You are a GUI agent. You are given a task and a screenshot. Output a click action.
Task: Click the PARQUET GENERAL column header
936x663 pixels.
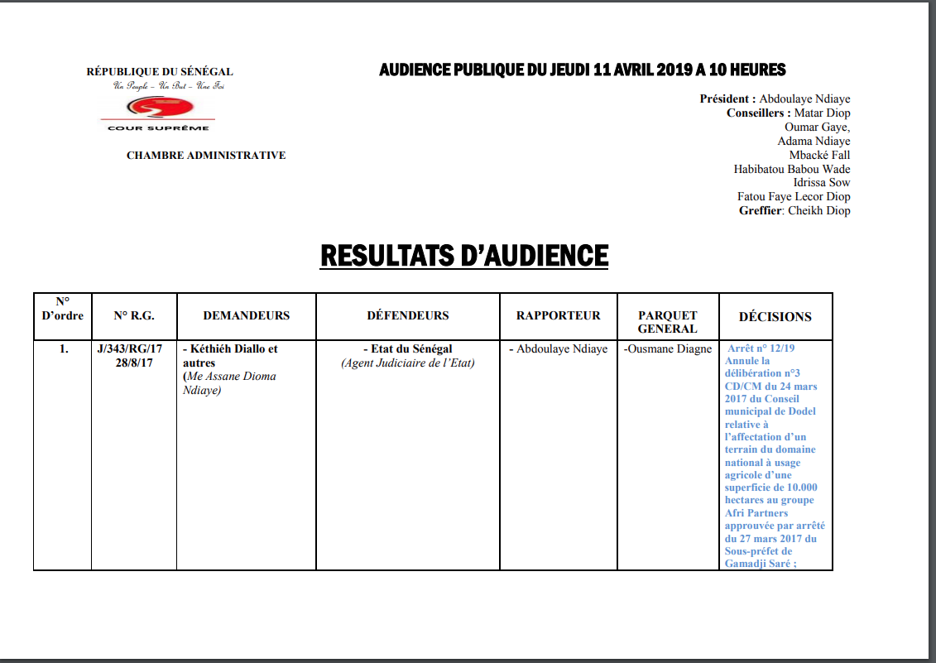point(667,321)
